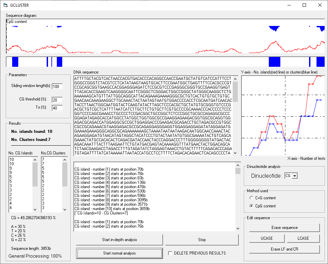Click results log scrollbar down arrow
Screen dimensions: 328x264
[x=238, y=229]
